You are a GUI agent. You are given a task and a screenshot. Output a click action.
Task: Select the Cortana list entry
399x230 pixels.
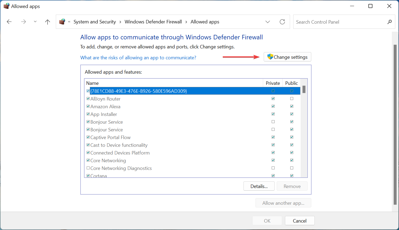[x=99, y=175]
